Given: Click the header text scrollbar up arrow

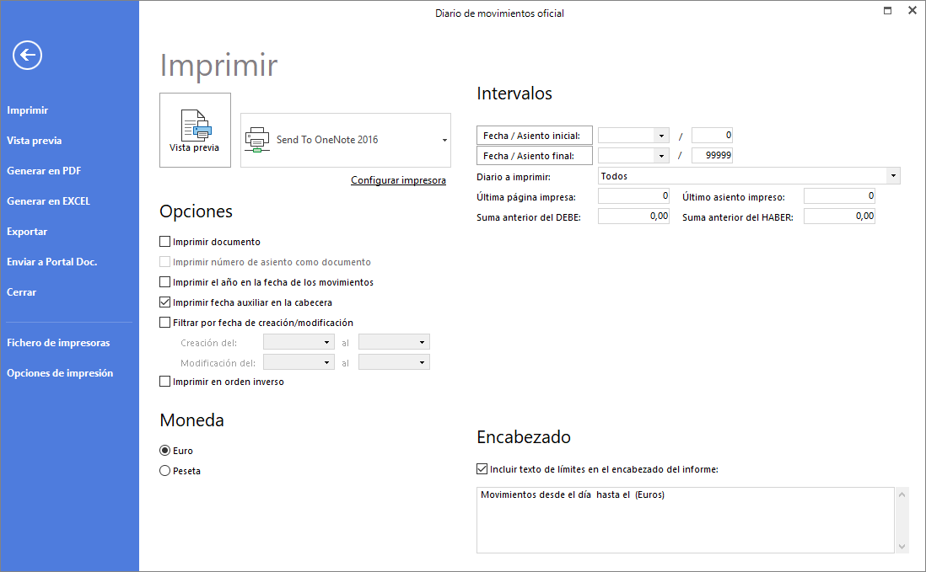Looking at the screenshot, I should coord(902,494).
